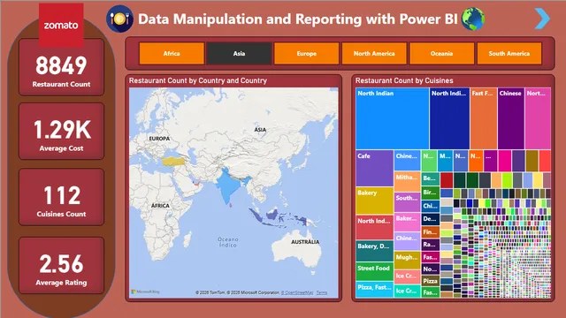Click the ÁFRICA map label
566x318 pixels.
coord(160,206)
